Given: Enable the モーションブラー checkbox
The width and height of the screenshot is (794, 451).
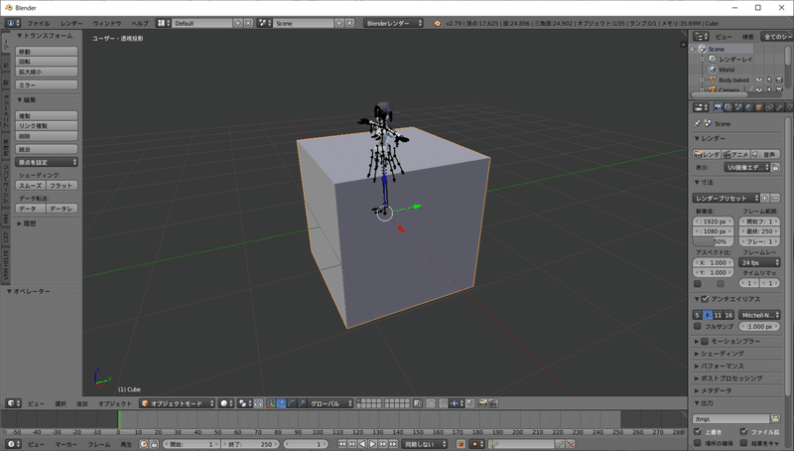Looking at the screenshot, I should point(705,341).
